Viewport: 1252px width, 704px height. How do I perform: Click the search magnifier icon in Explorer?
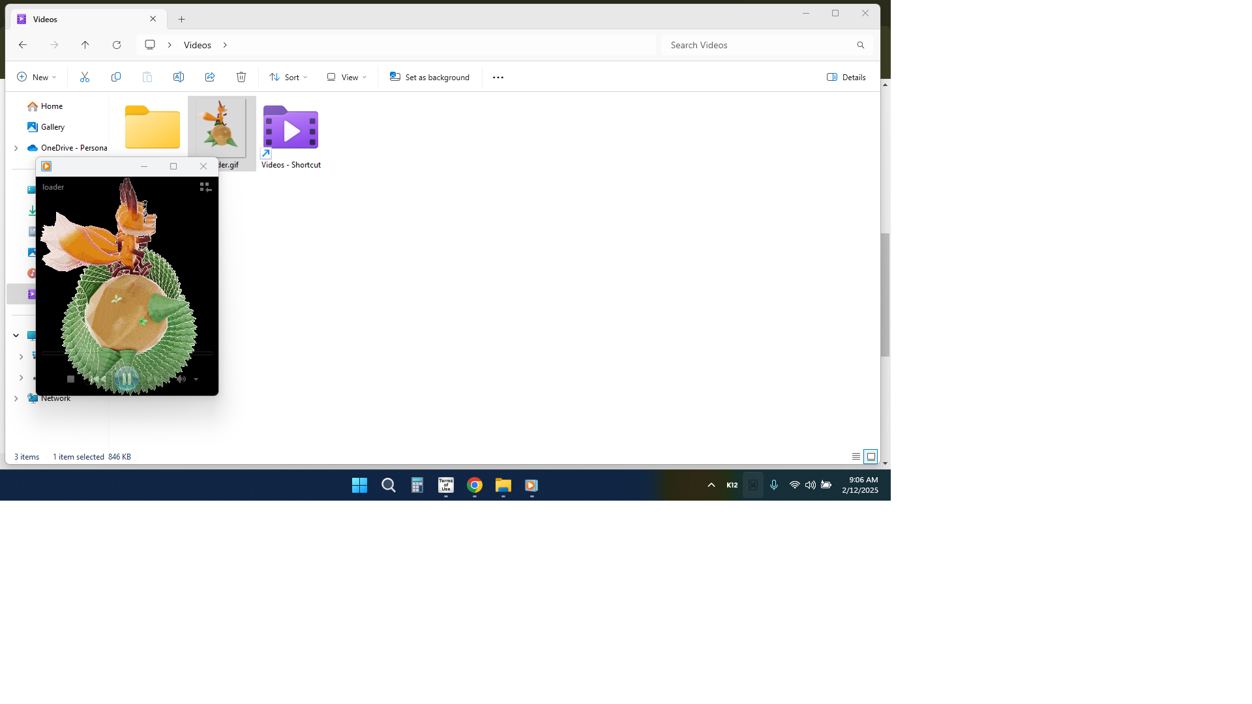coord(861,45)
